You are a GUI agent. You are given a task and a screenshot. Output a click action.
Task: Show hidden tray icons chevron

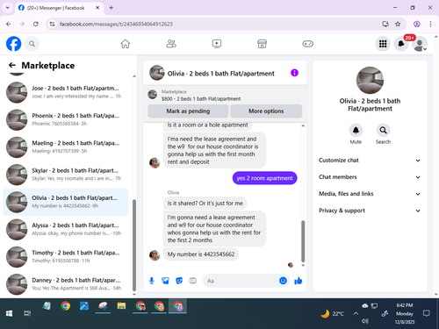pyautogui.click(x=356, y=313)
